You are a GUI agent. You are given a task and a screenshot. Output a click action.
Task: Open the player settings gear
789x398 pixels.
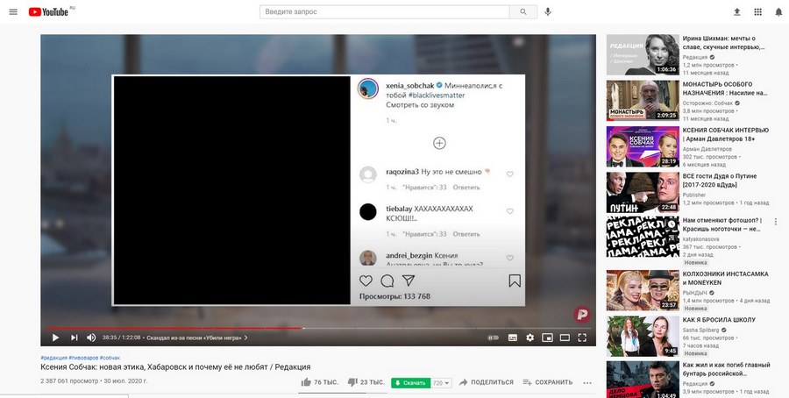pos(530,338)
